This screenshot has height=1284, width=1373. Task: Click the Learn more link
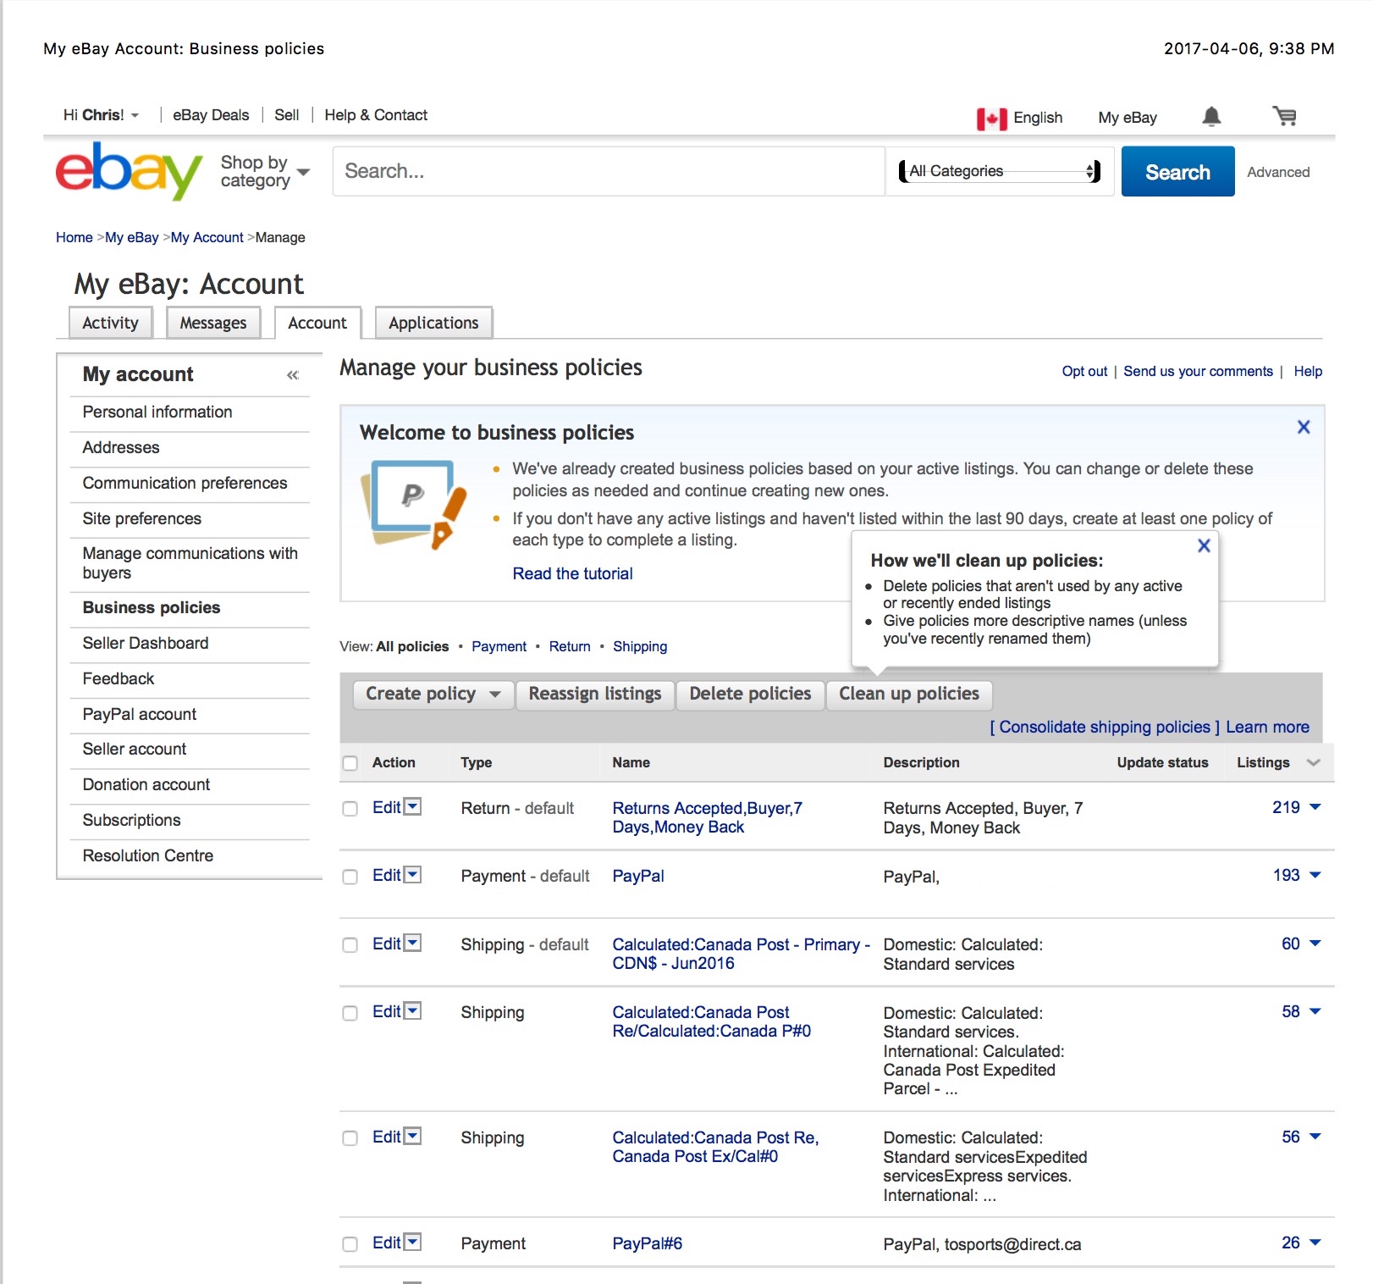1267,727
